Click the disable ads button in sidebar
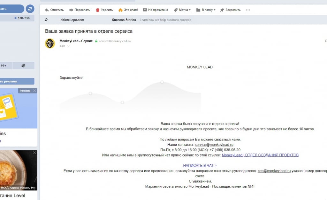Image resolution: width=327 pixels, height=200 pixels. (17, 81)
